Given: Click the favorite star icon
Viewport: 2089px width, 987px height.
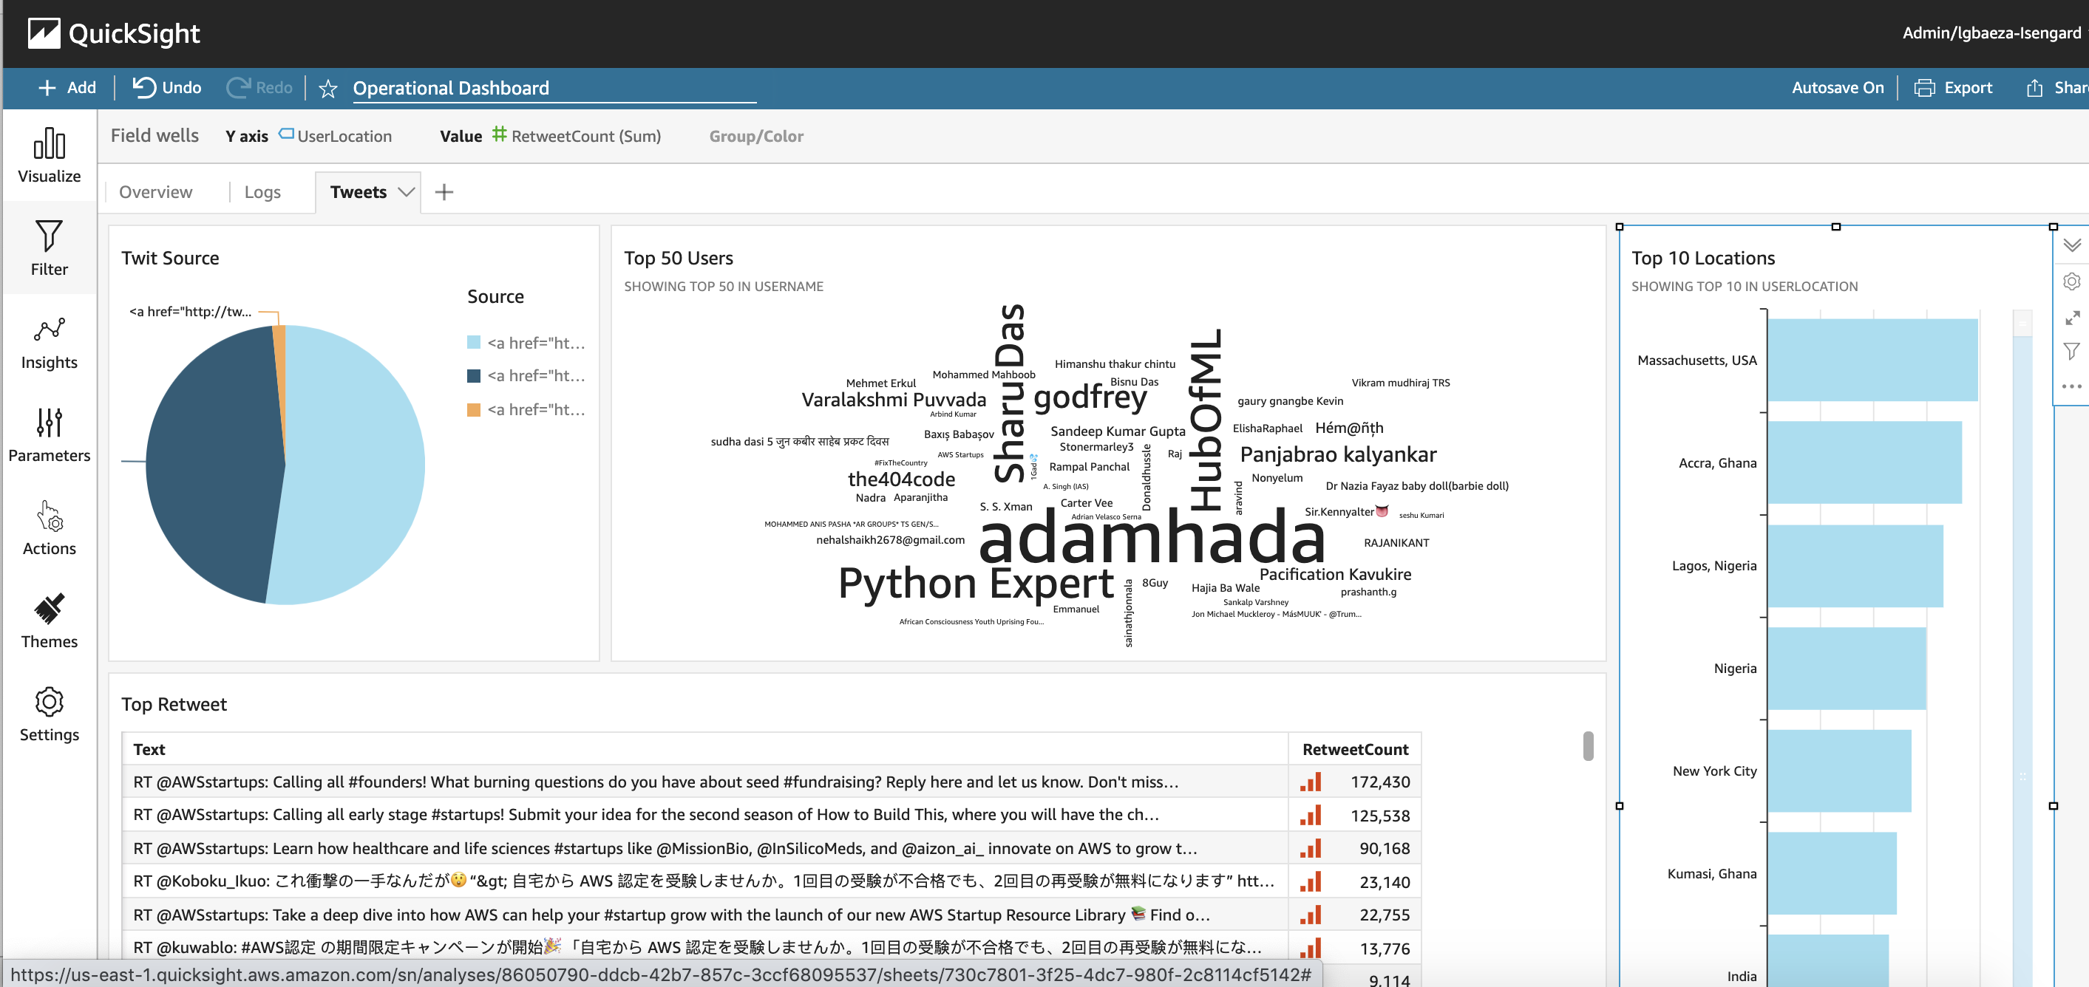Looking at the screenshot, I should (x=327, y=89).
